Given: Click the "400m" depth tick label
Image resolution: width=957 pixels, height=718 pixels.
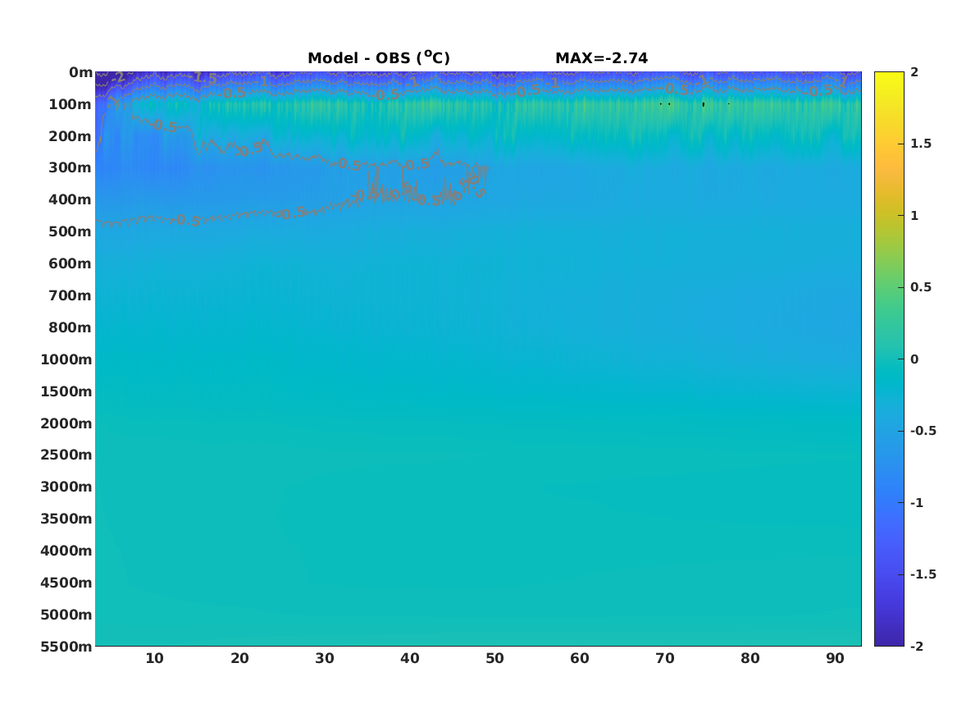Looking at the screenshot, I should tap(71, 199).
